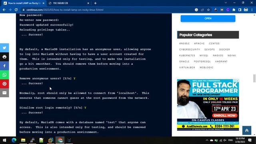
Task: Share the article on Twitter
Action: click(x=4, y=48)
